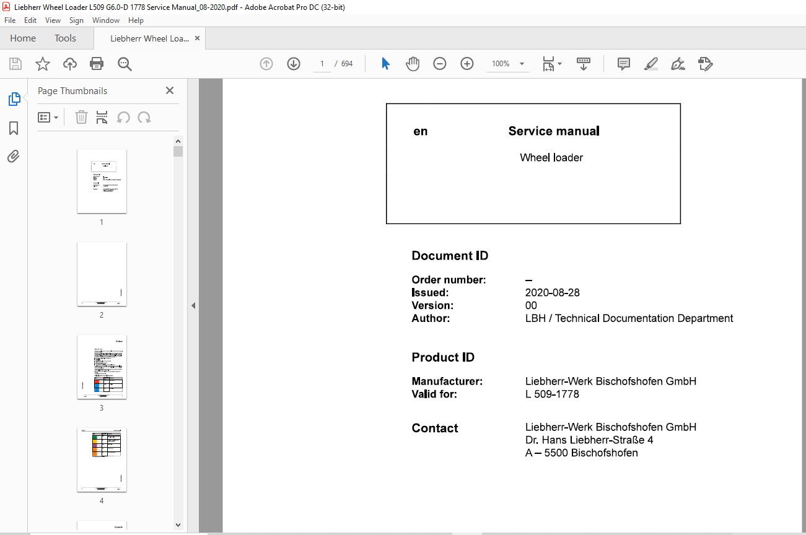Viewport: 806px width, 535px height.
Task: Select page 3 thumbnail
Action: pos(102,367)
